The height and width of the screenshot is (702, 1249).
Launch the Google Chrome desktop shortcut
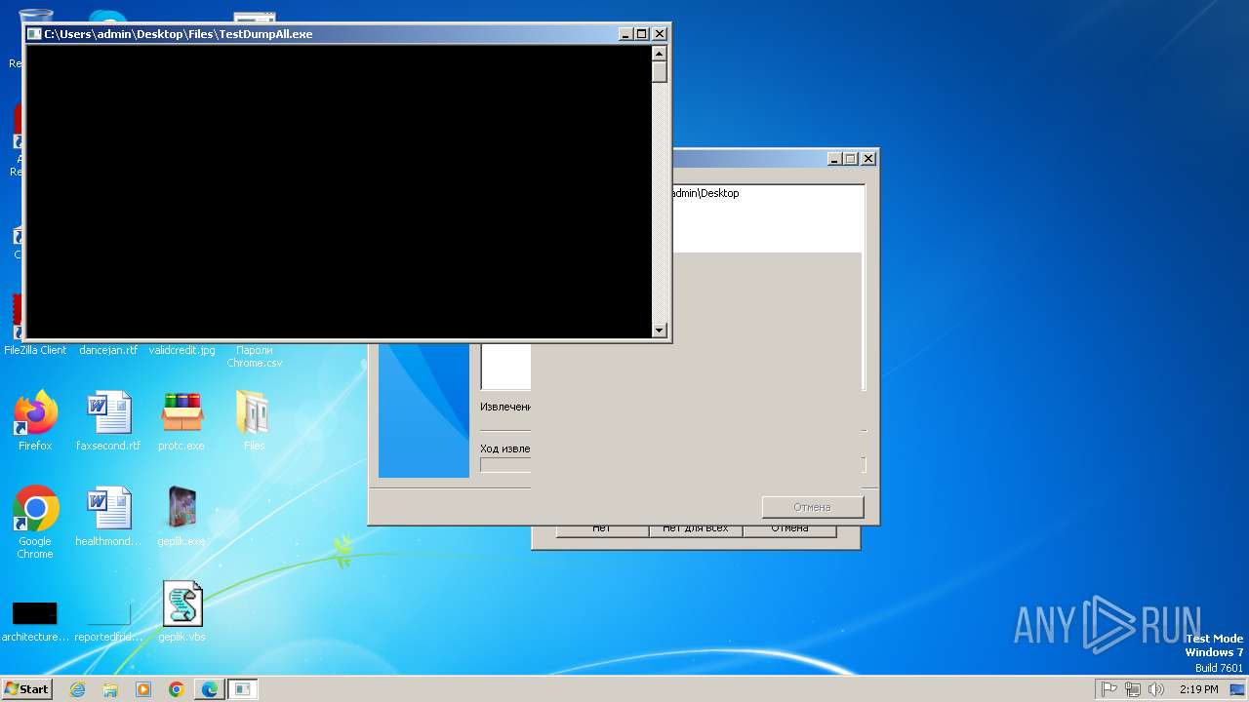pos(35,523)
